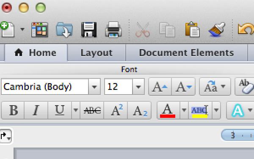
Task: Click the Shrink Font button
Action: tap(183, 87)
